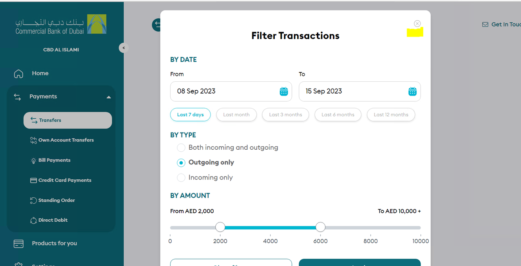This screenshot has height=266, width=521.
Task: Click the maximum amount slider handle at 6000
Action: coord(320,227)
